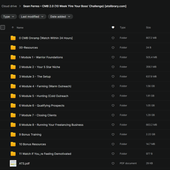Favourite Module 3 The Setup
The image size is (170, 170).
click(x=113, y=76)
